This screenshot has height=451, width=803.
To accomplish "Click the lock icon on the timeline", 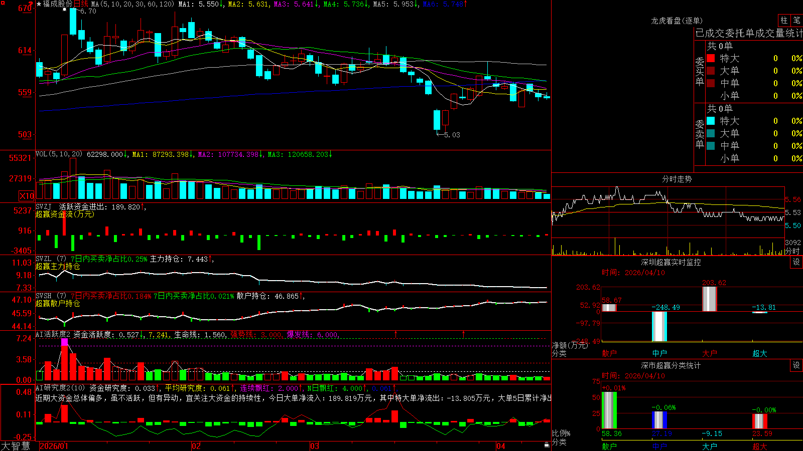I will [x=547, y=445].
